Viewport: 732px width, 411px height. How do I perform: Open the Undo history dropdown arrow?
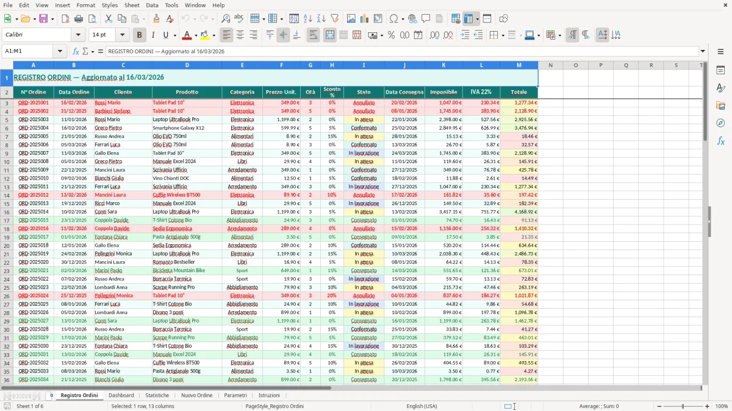pos(194,19)
